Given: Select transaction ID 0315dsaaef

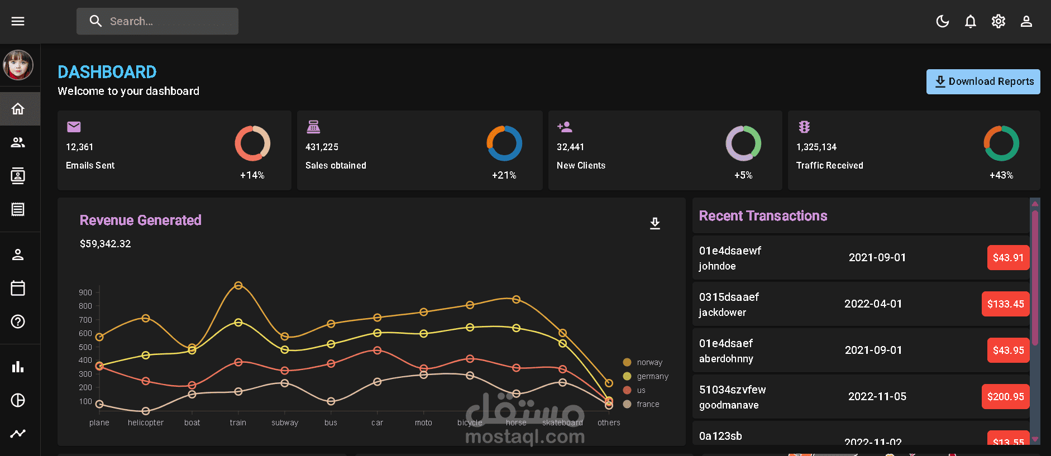Looking at the screenshot, I should (x=729, y=297).
